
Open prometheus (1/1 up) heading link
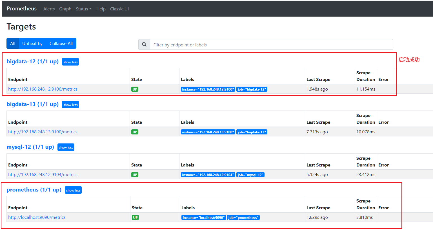click(34, 190)
